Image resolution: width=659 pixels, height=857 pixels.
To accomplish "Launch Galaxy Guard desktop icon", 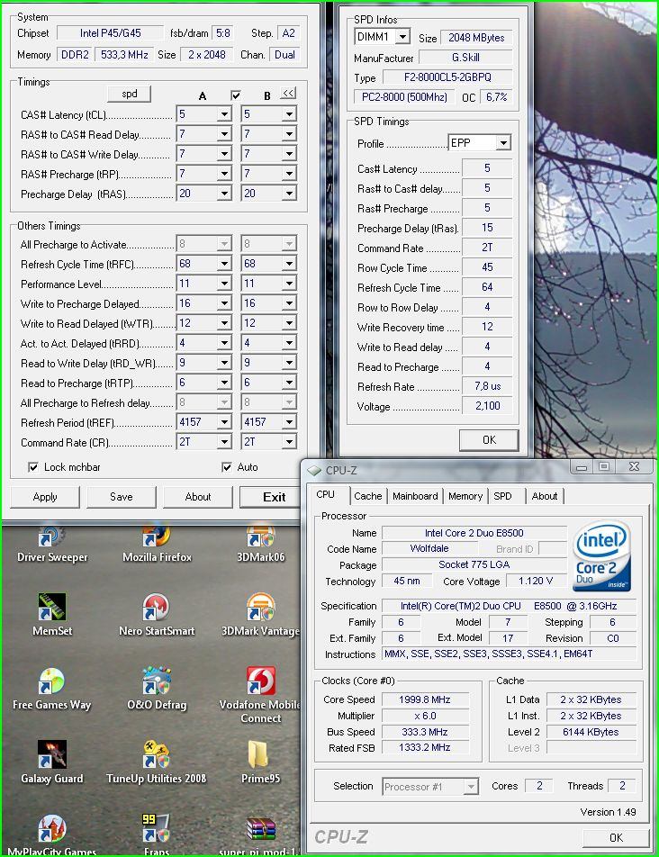I will [52, 762].
